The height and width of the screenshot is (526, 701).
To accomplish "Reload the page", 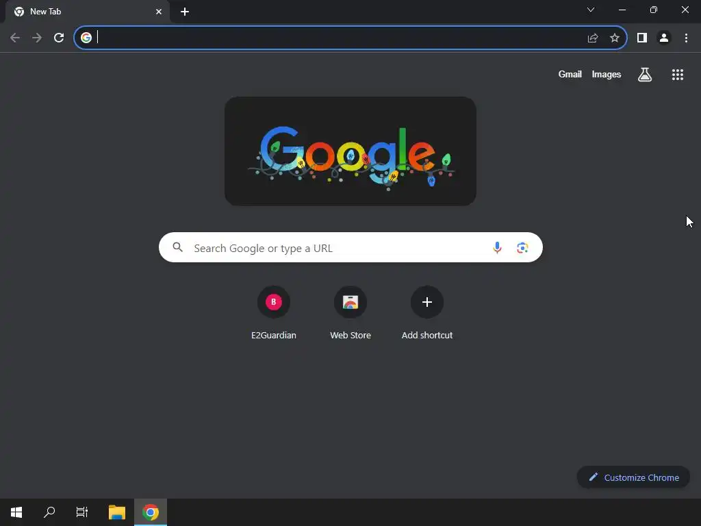I will [59, 38].
